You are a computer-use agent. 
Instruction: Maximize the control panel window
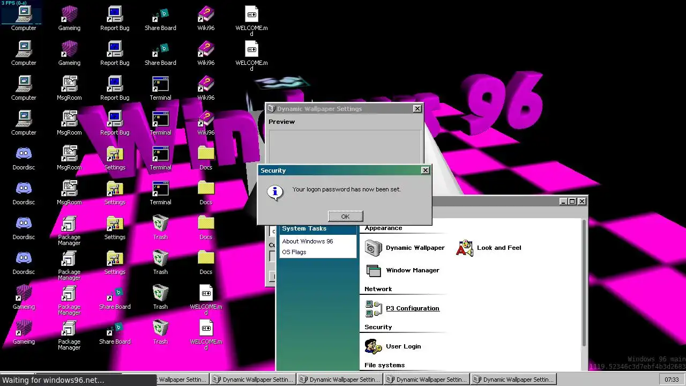(x=572, y=202)
